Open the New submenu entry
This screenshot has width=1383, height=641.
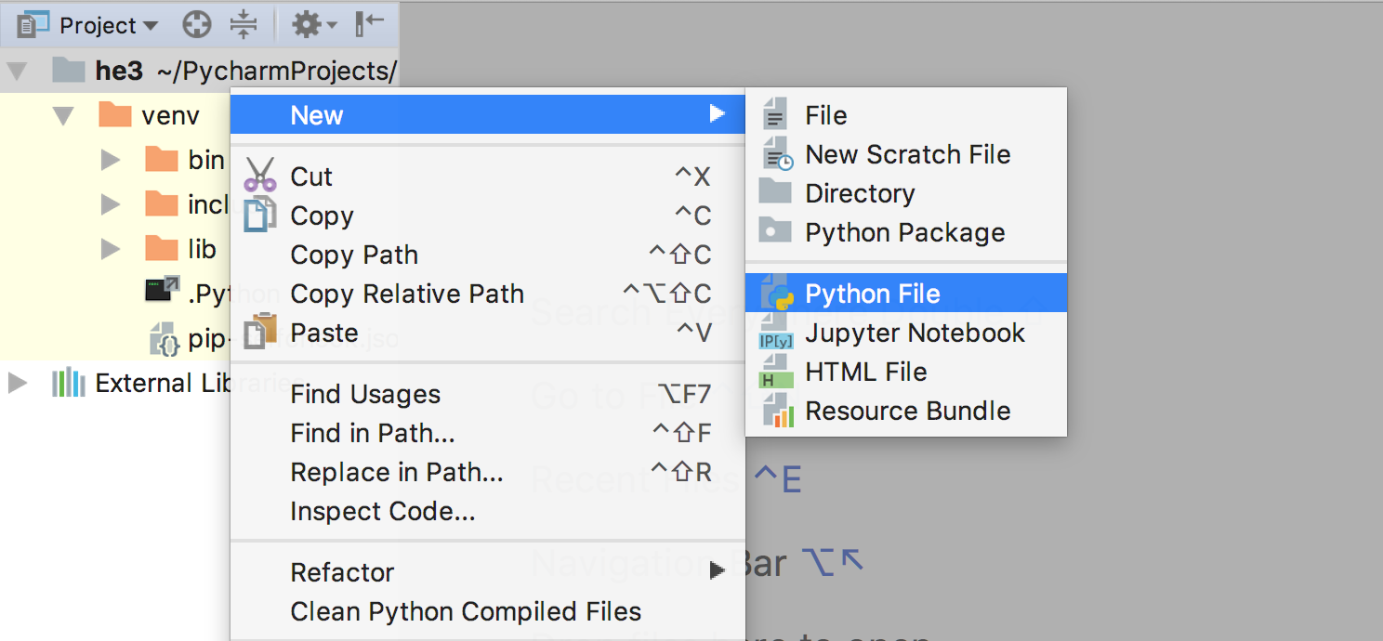(x=487, y=115)
